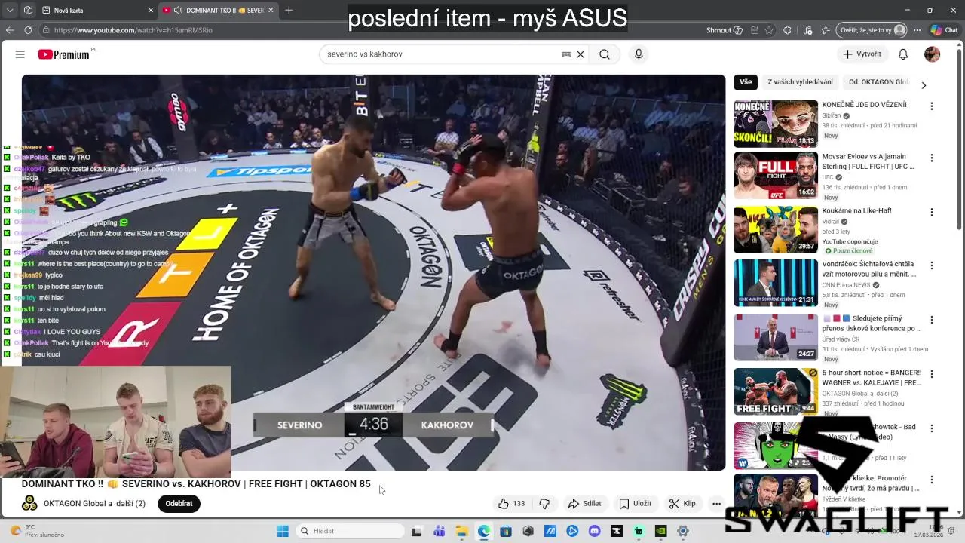Run search with magnifier button
This screenshot has width=965, height=543.
[605, 54]
